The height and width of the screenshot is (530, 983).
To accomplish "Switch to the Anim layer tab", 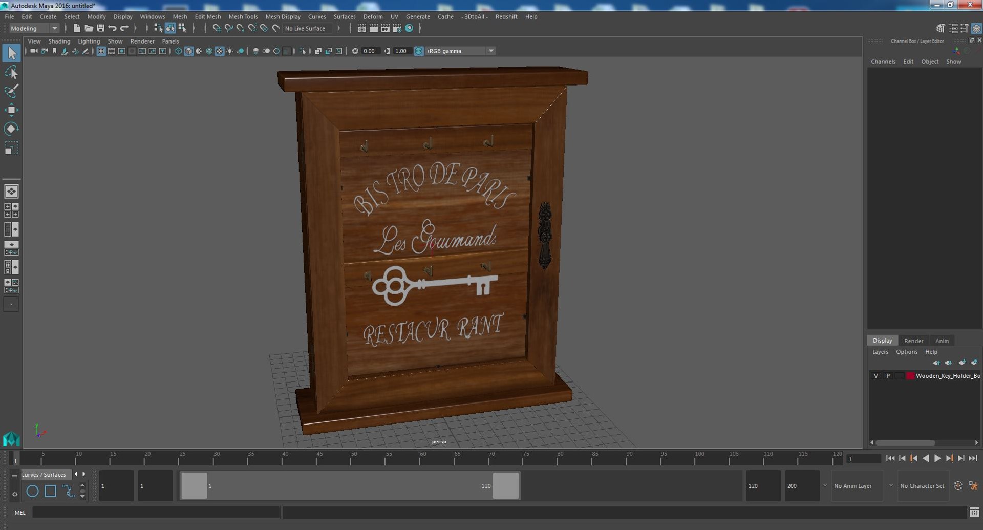I will point(942,341).
